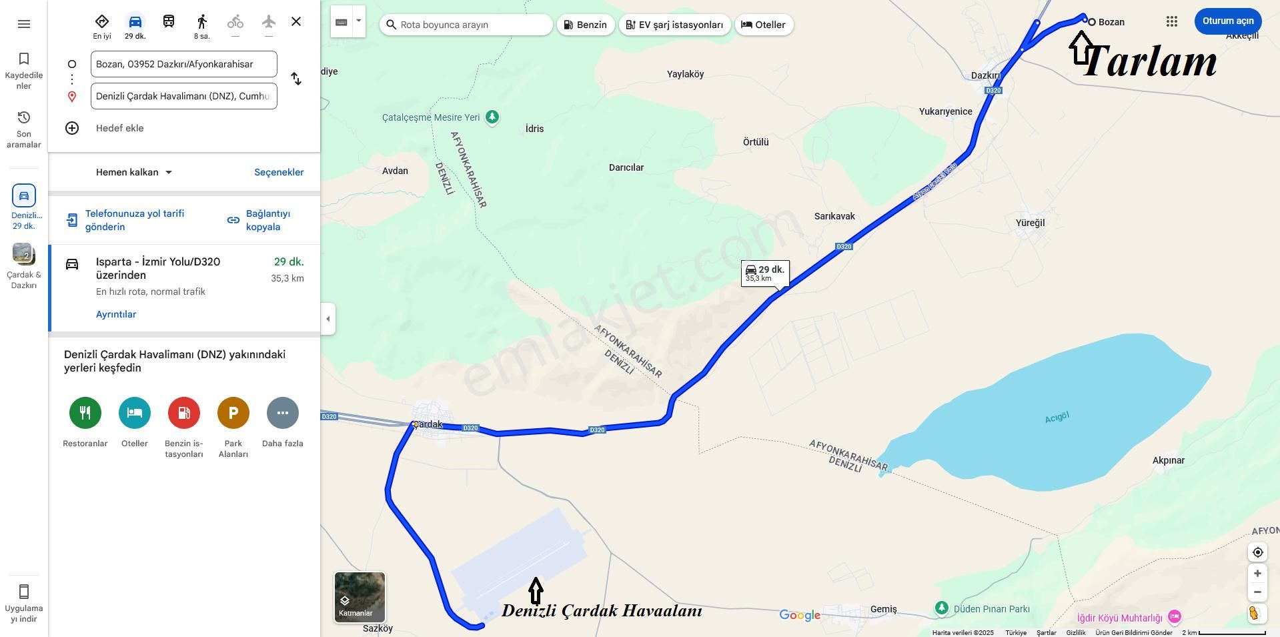Expand the Hemen kalkan departure dropdown
1280x637 pixels.
tap(134, 172)
